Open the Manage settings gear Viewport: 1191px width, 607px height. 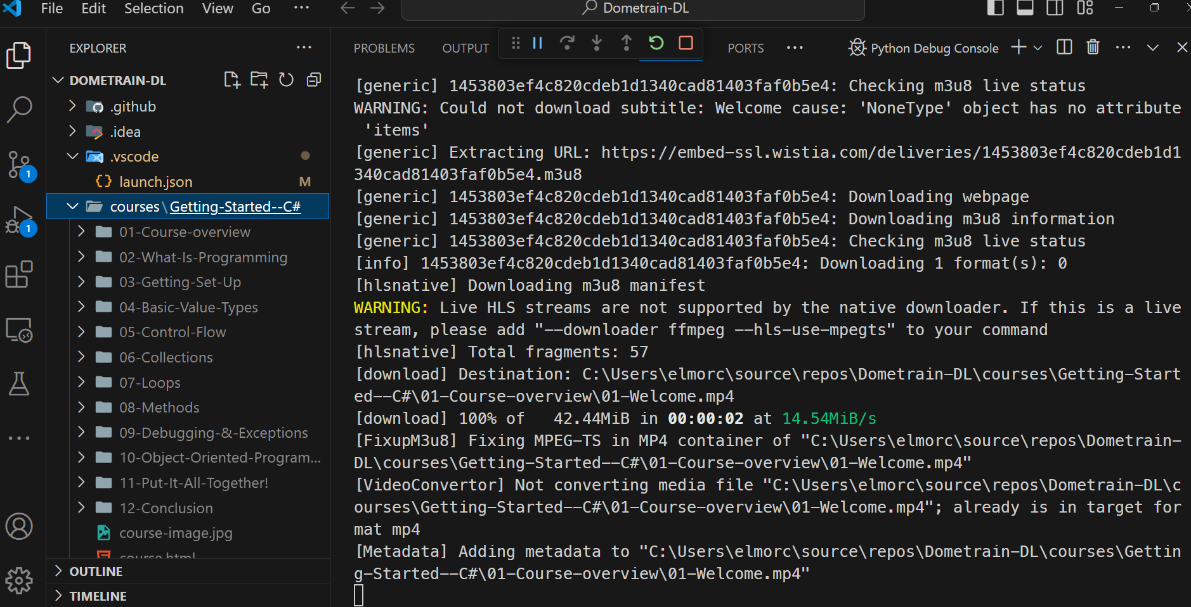point(19,580)
